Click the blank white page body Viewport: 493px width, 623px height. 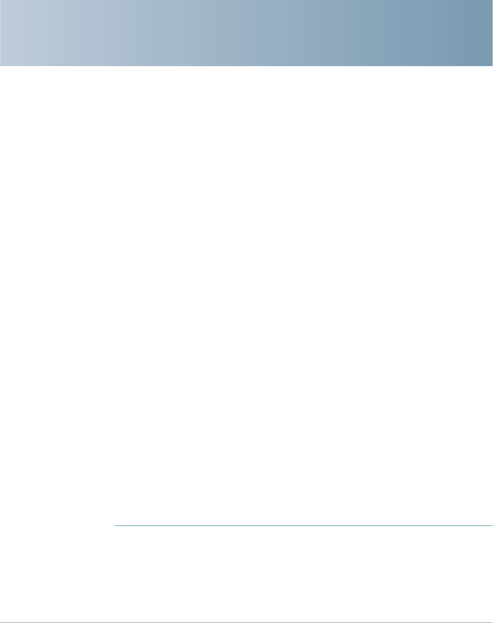click(x=246, y=296)
